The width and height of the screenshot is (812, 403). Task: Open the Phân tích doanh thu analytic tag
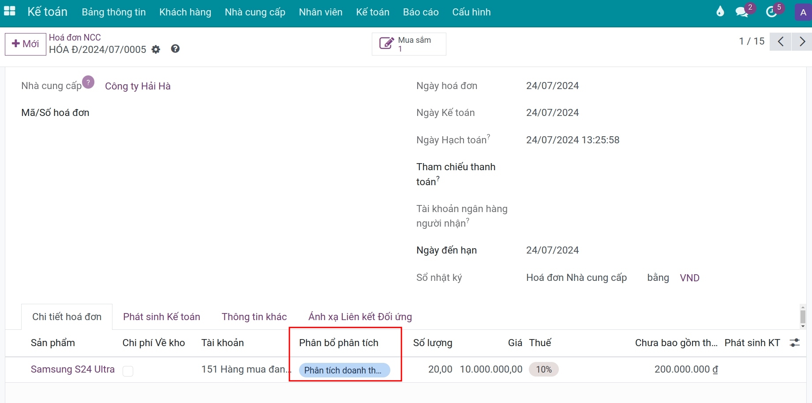coord(344,370)
